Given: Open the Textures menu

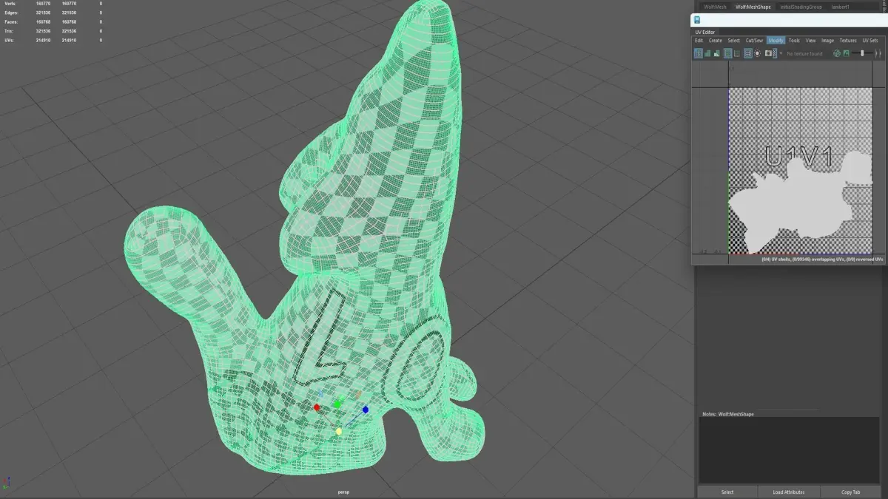Looking at the screenshot, I should point(848,41).
